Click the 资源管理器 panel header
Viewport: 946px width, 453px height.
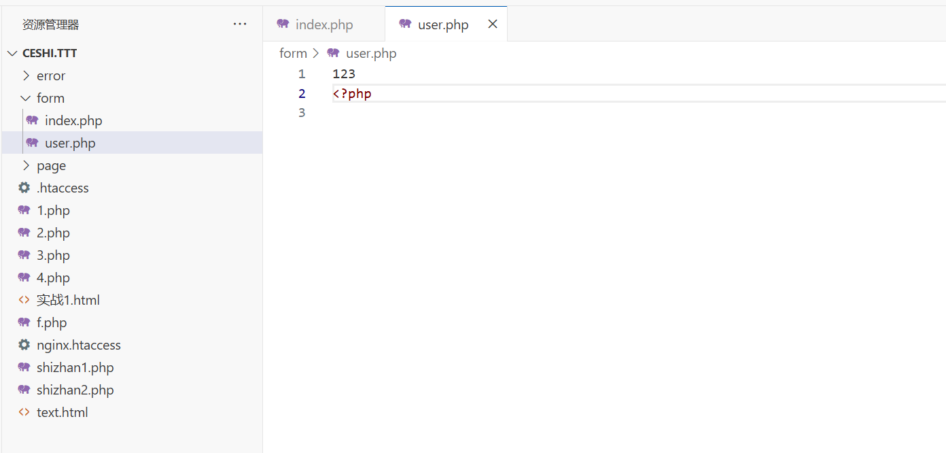pos(51,24)
